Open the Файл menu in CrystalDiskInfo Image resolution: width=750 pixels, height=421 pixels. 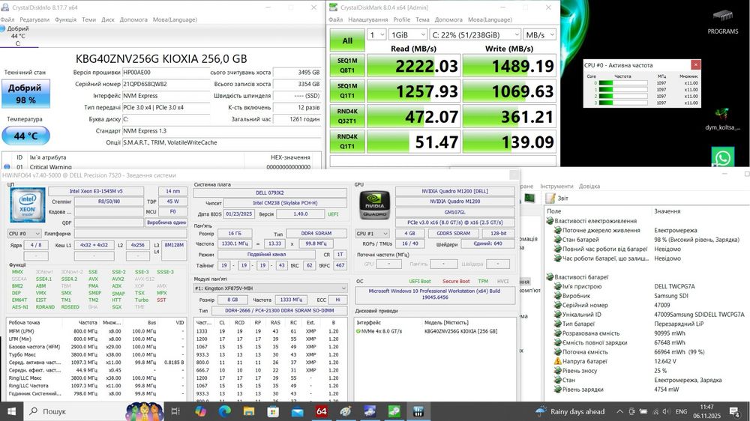click(x=7, y=19)
